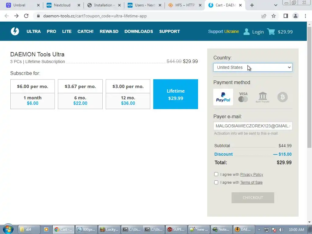Click the address bar URL

95,16
